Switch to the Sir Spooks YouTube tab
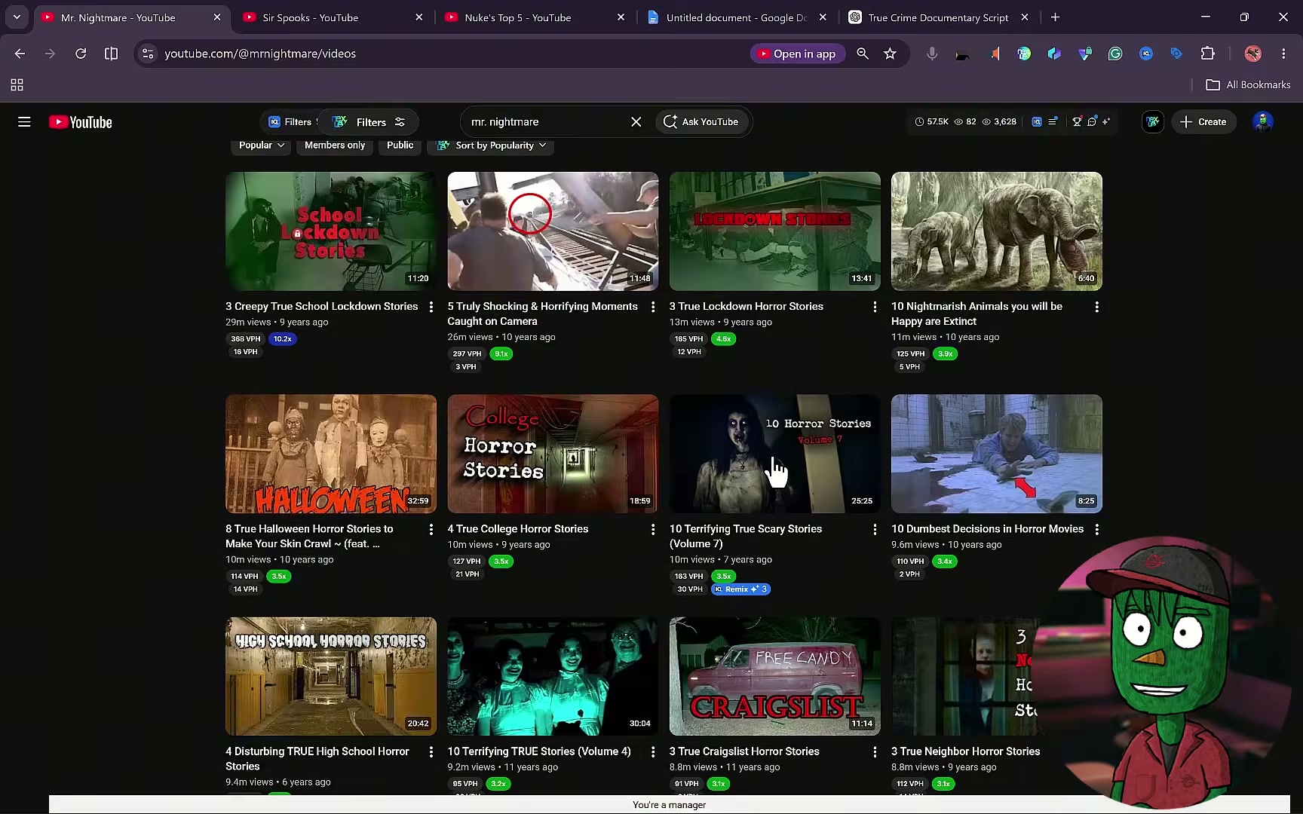This screenshot has width=1303, height=814. pyautogui.click(x=310, y=17)
